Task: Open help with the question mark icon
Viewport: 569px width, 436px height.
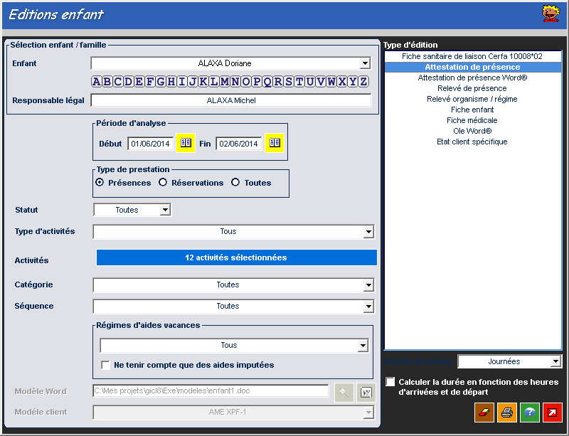Action: [x=529, y=412]
